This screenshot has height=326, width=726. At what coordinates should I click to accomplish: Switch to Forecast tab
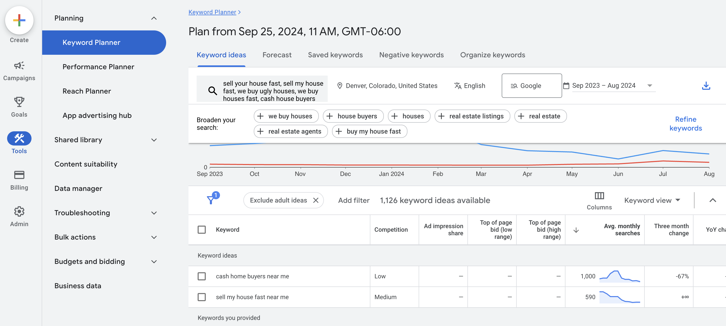click(x=277, y=55)
